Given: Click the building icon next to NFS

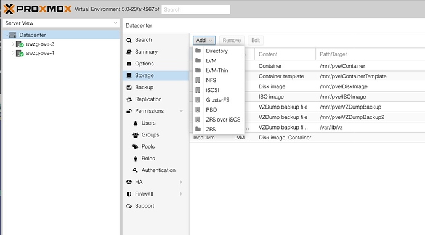Looking at the screenshot, I should coord(198,80).
